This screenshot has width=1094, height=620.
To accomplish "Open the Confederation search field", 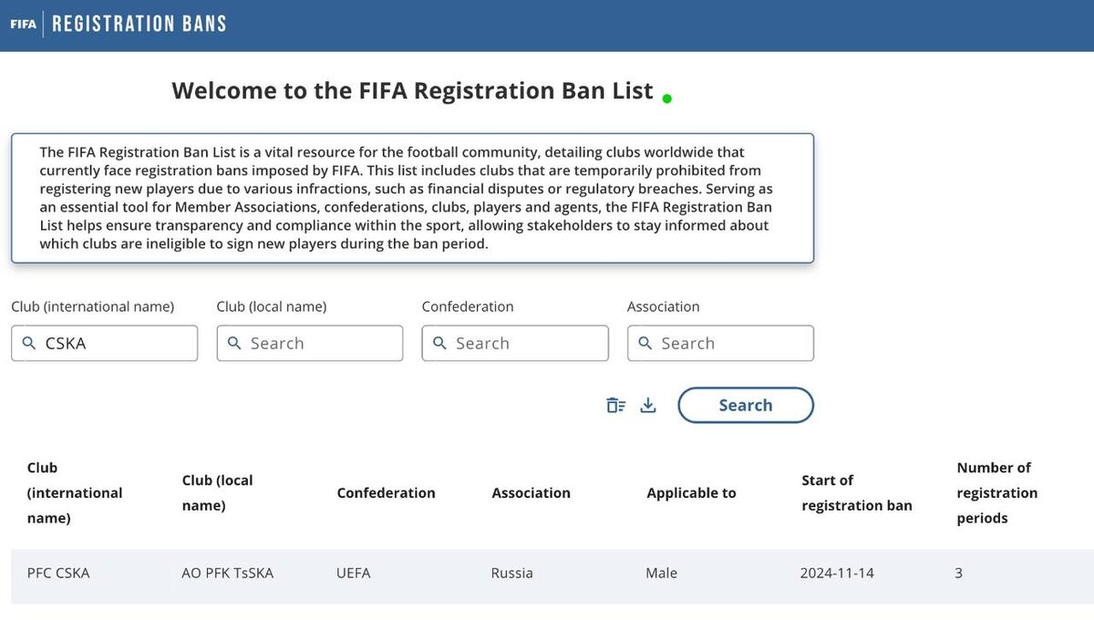I will coord(515,344).
